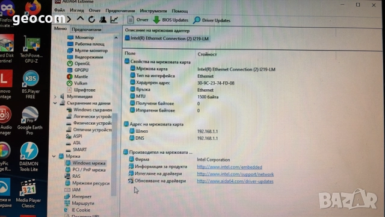The image size is (385, 217).
Task: Switch to the Меню tab
Action: click(60, 29)
